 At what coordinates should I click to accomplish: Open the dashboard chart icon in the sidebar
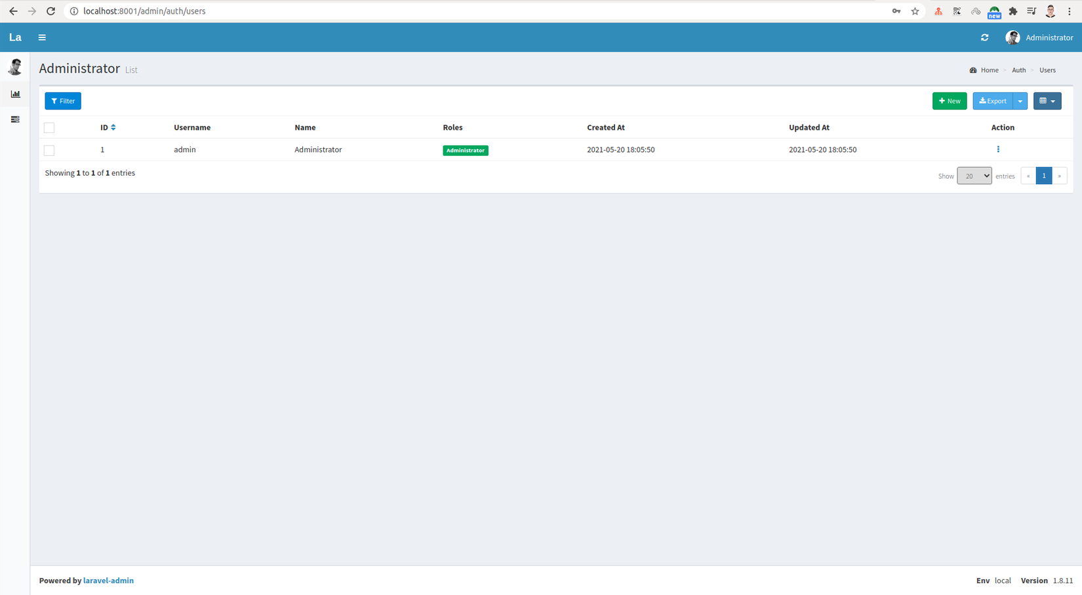(x=15, y=94)
